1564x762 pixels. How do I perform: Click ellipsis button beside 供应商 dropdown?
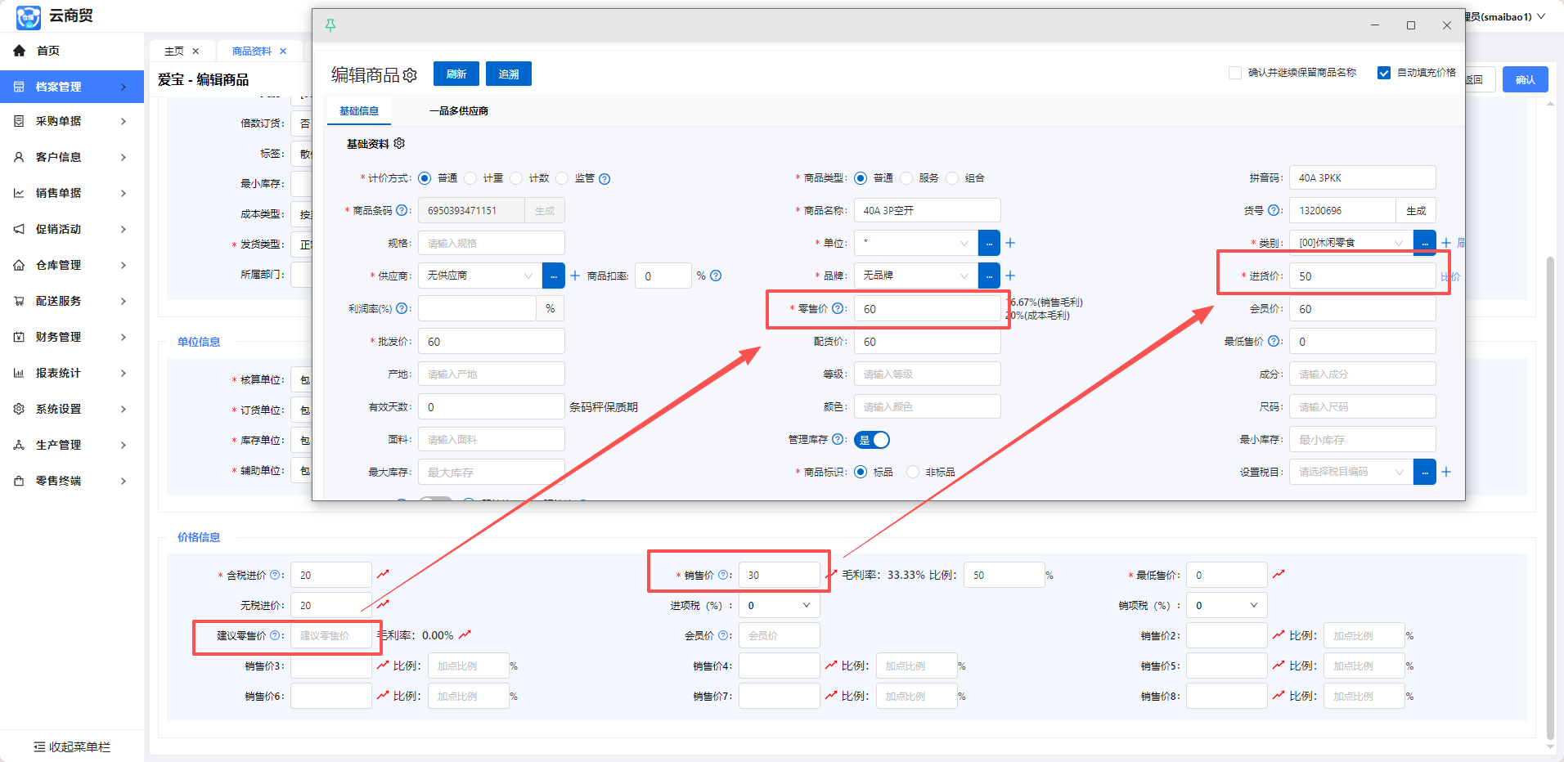click(x=553, y=276)
